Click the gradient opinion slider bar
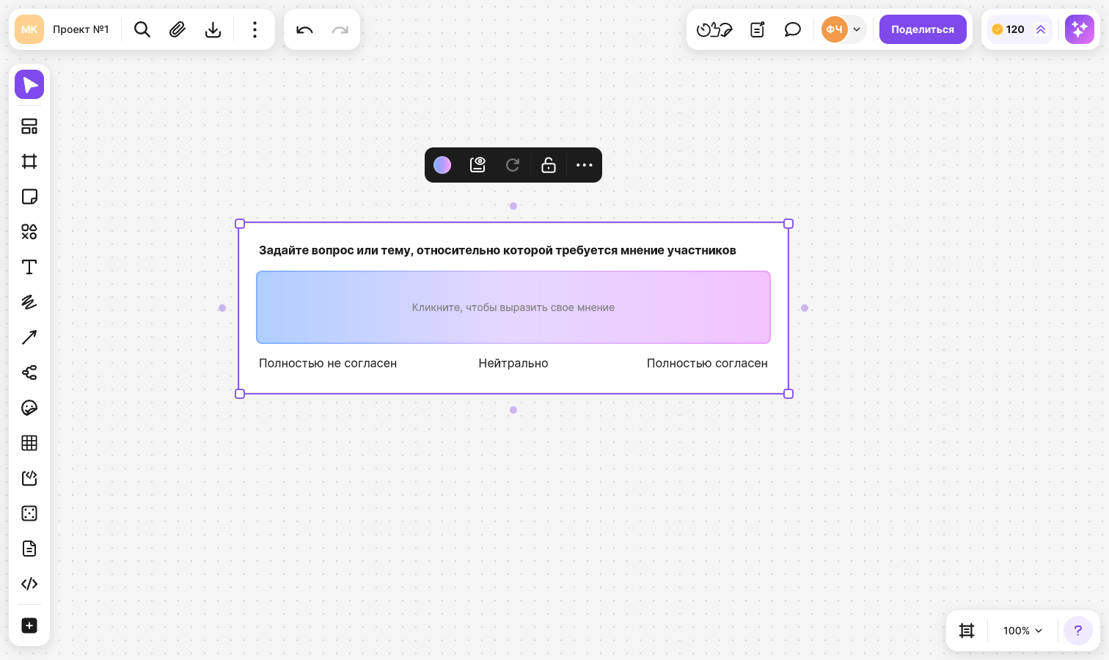Viewport: 1109px width, 660px height. [513, 307]
